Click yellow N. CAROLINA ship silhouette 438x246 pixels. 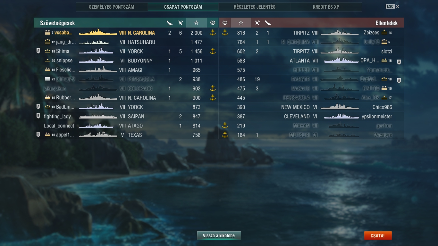click(x=98, y=32)
